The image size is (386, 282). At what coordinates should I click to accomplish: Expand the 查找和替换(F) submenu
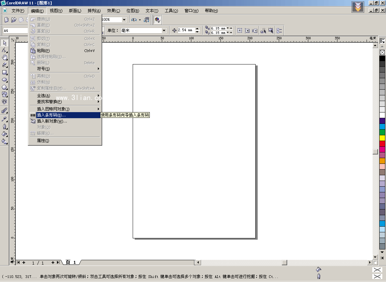pos(65,102)
